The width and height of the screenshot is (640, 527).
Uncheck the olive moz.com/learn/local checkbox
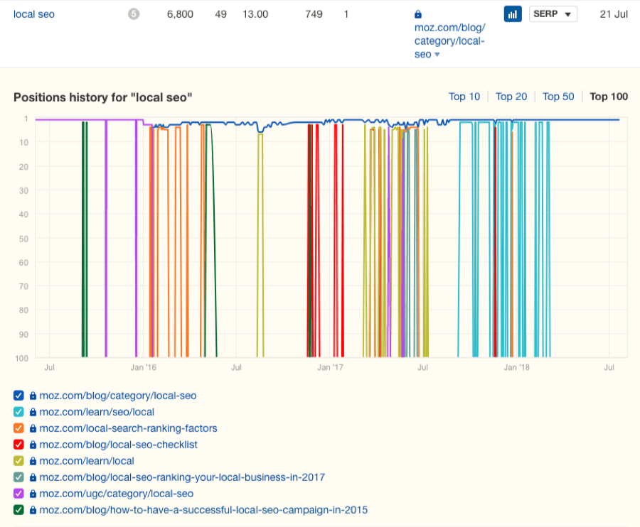point(18,460)
